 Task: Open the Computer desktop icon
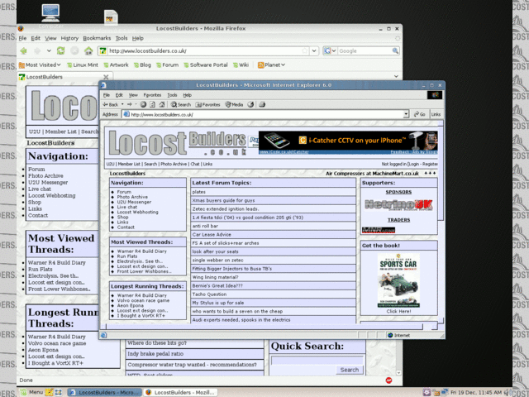pyautogui.click(x=50, y=13)
